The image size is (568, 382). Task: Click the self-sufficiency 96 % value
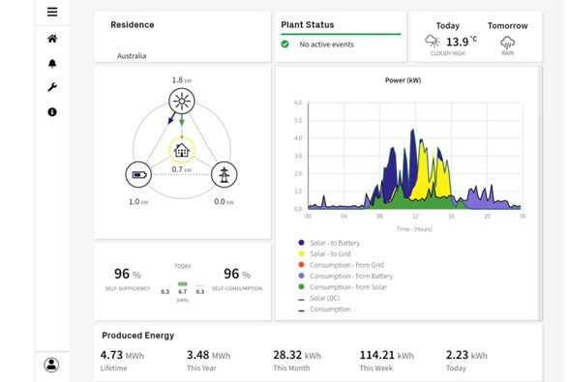[128, 274]
